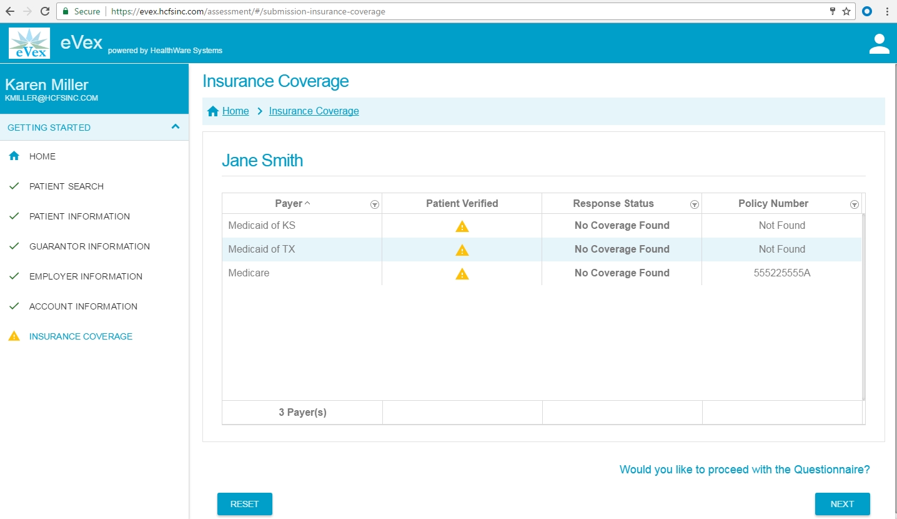Bookmark page with the star icon

pos(846,11)
